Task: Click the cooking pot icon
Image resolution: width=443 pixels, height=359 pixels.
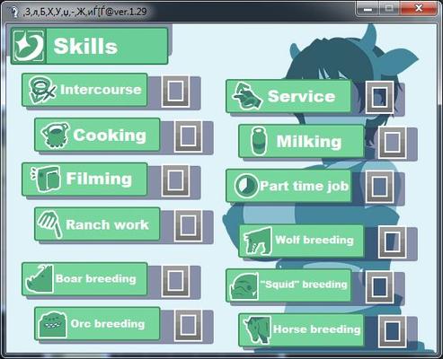Action: tap(55, 135)
